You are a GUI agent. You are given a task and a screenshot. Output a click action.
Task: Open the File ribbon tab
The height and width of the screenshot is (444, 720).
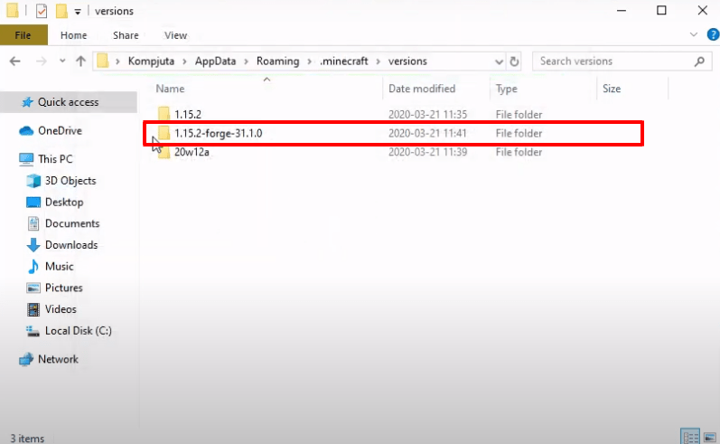[x=23, y=35]
